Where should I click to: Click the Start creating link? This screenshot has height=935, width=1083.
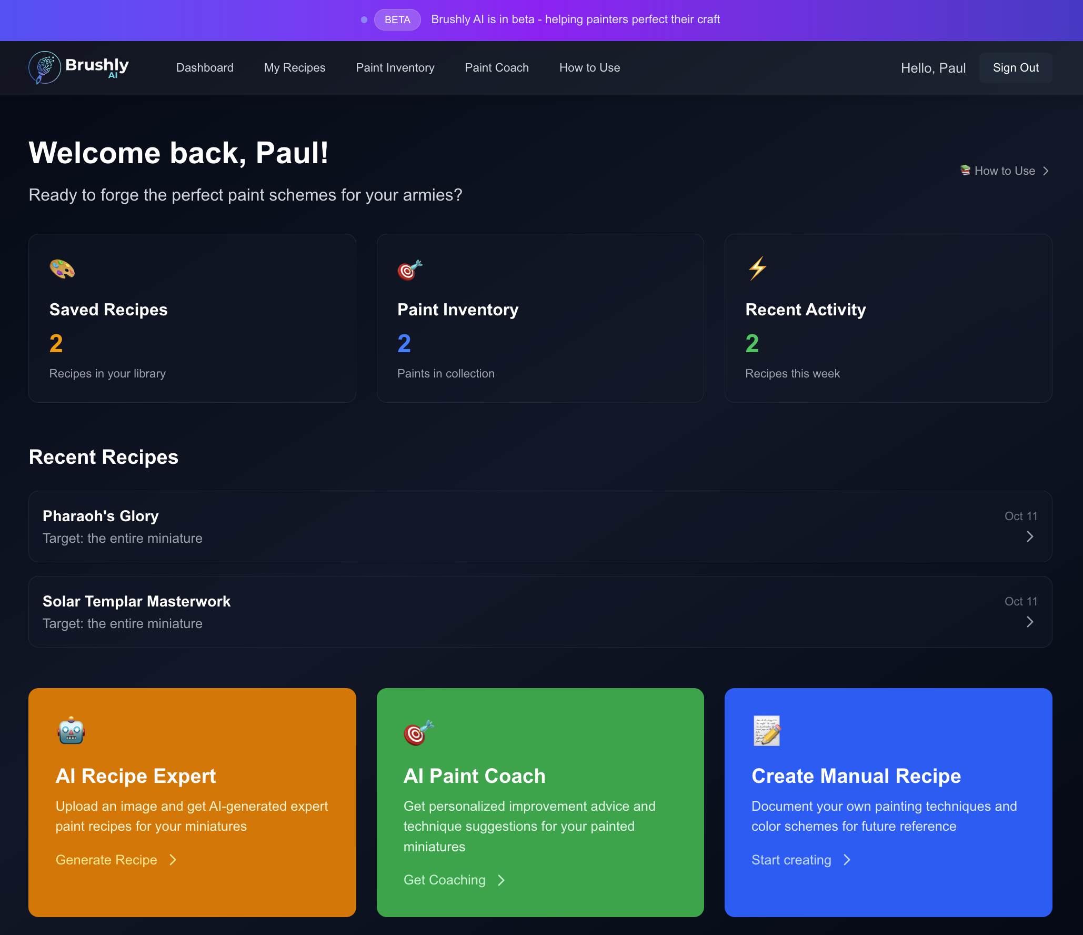point(791,860)
